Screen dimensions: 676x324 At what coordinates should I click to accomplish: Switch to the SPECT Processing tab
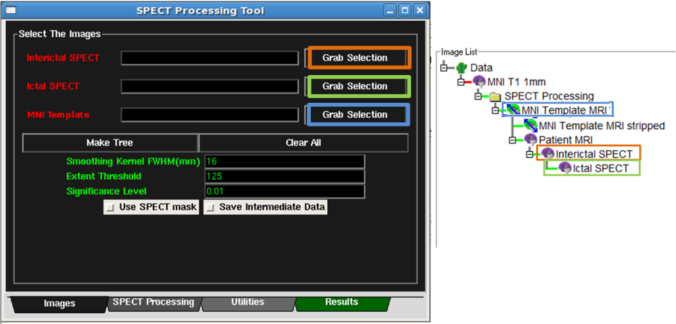[x=153, y=302]
